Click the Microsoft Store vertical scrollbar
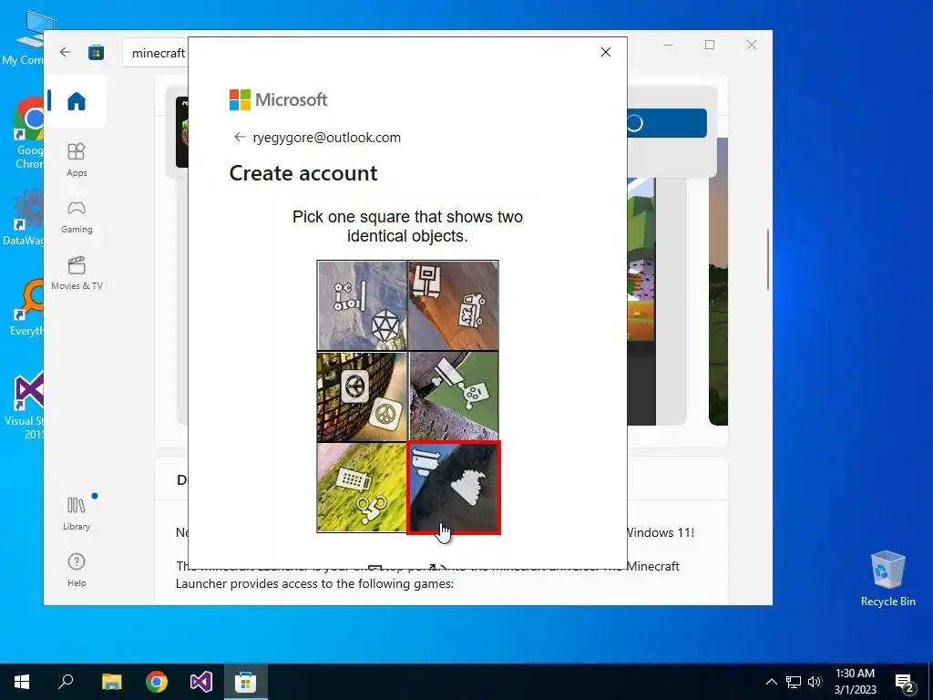 tap(767, 260)
